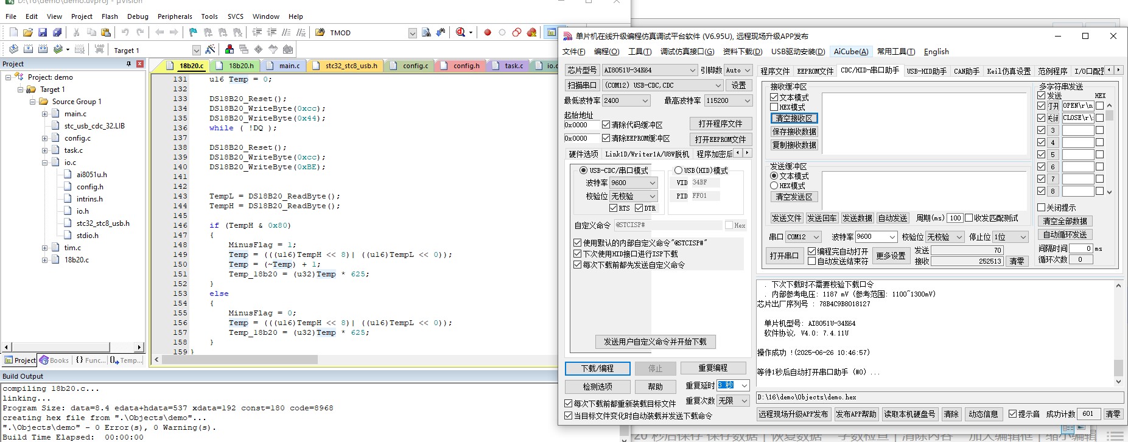The height and width of the screenshot is (442, 1128).
Task: Open the AiCube(A) menu
Action: [x=851, y=52]
